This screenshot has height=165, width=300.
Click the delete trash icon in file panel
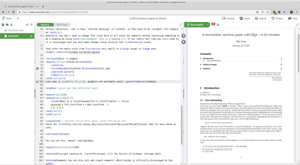click(31, 25)
